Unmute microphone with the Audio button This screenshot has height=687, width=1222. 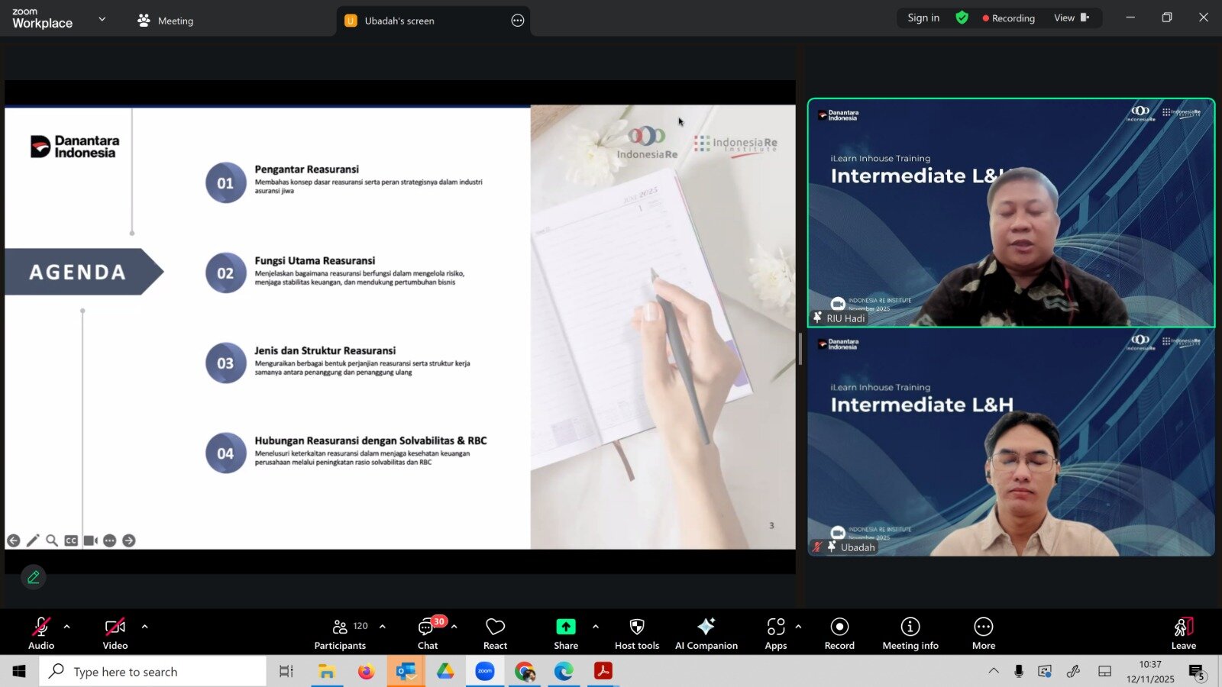click(41, 633)
